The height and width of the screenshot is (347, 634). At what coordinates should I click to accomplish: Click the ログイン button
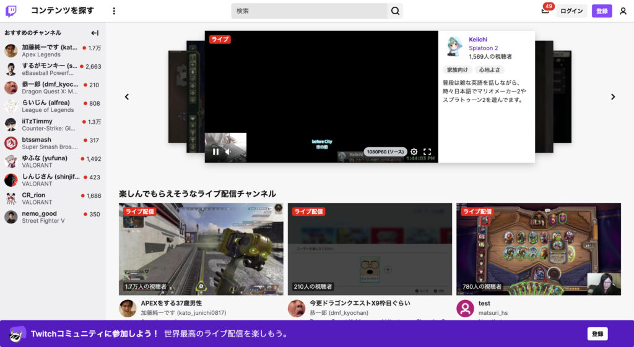(571, 11)
